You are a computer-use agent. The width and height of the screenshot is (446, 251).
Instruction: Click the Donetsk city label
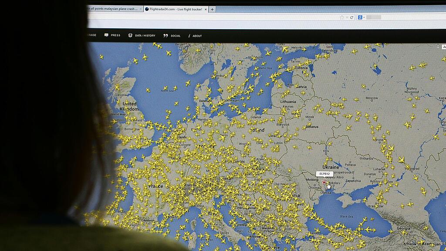(x=370, y=174)
